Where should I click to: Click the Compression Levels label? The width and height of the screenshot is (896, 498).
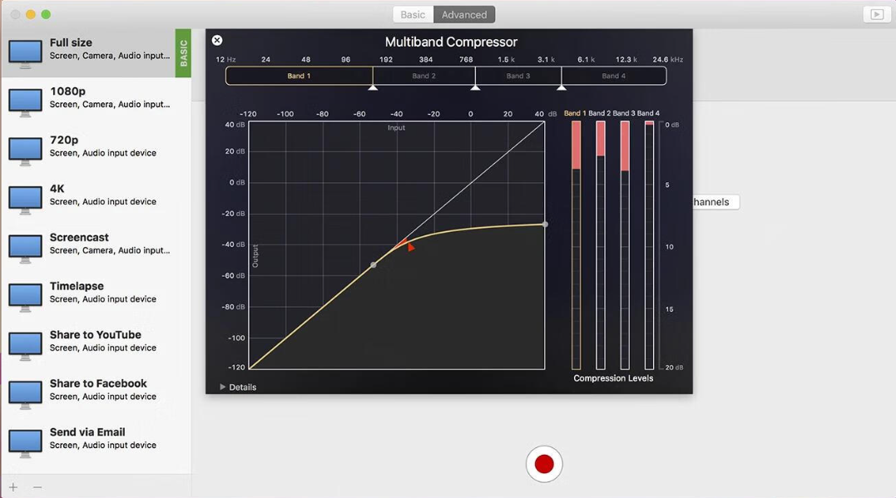(613, 378)
